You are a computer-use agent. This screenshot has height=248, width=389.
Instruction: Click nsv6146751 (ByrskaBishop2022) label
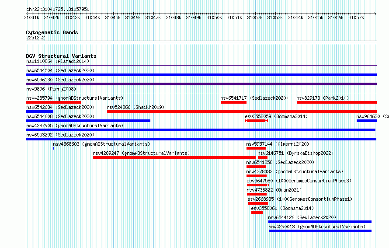(x=295, y=153)
